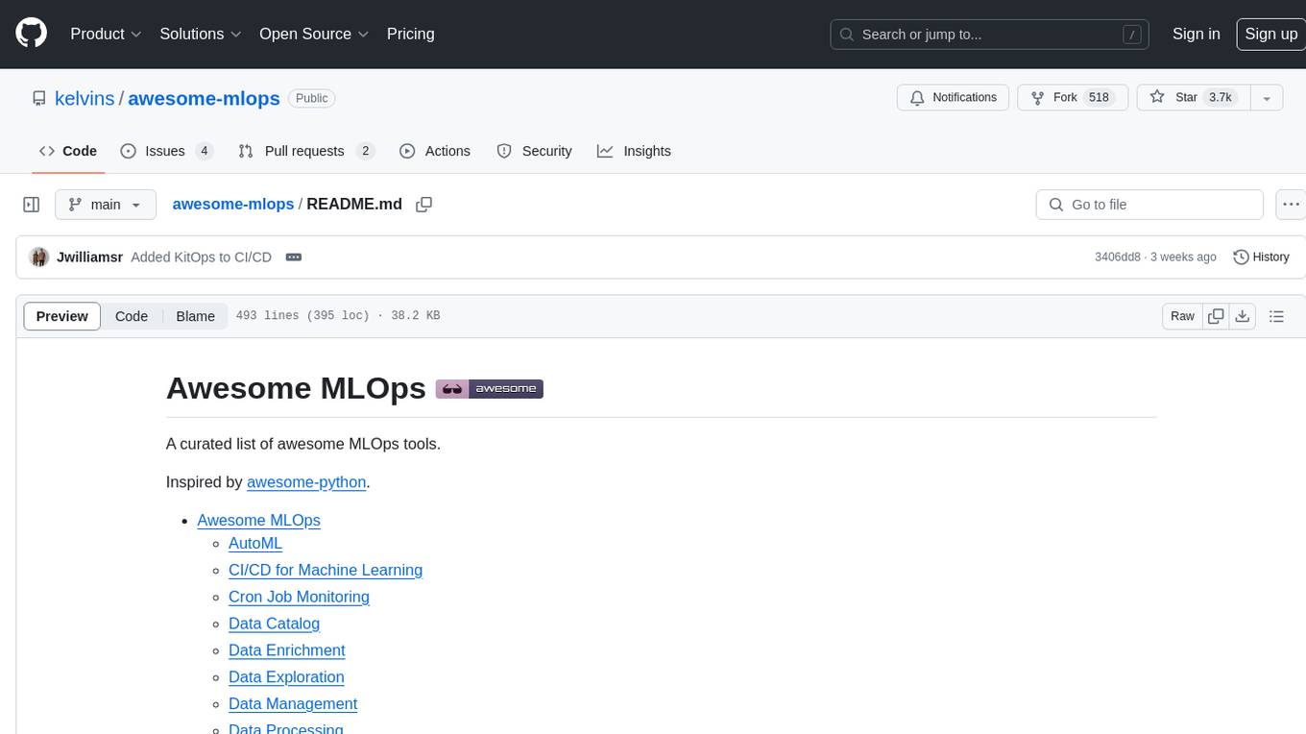The width and height of the screenshot is (1306, 734).
Task: Open the more file actions menu
Action: coord(1291,205)
